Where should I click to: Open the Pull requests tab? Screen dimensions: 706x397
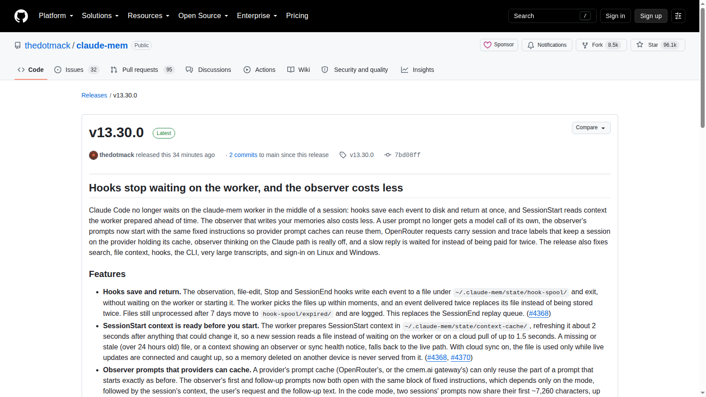coord(143,70)
